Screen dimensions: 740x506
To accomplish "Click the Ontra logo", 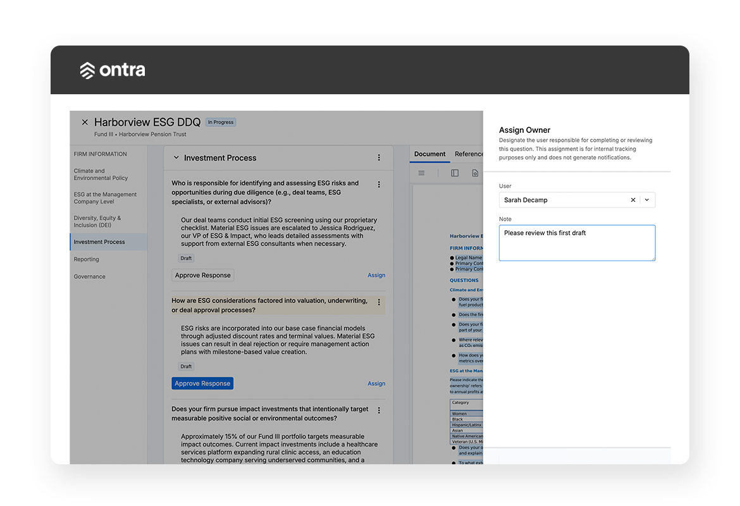I will 113,70.
